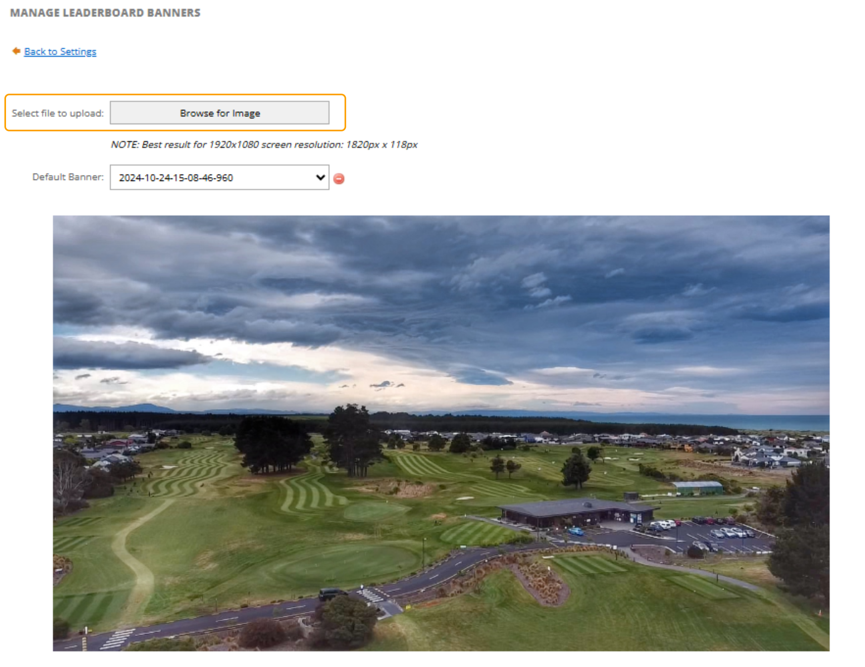
Task: Delete the default banner with red icon
Action: (339, 178)
